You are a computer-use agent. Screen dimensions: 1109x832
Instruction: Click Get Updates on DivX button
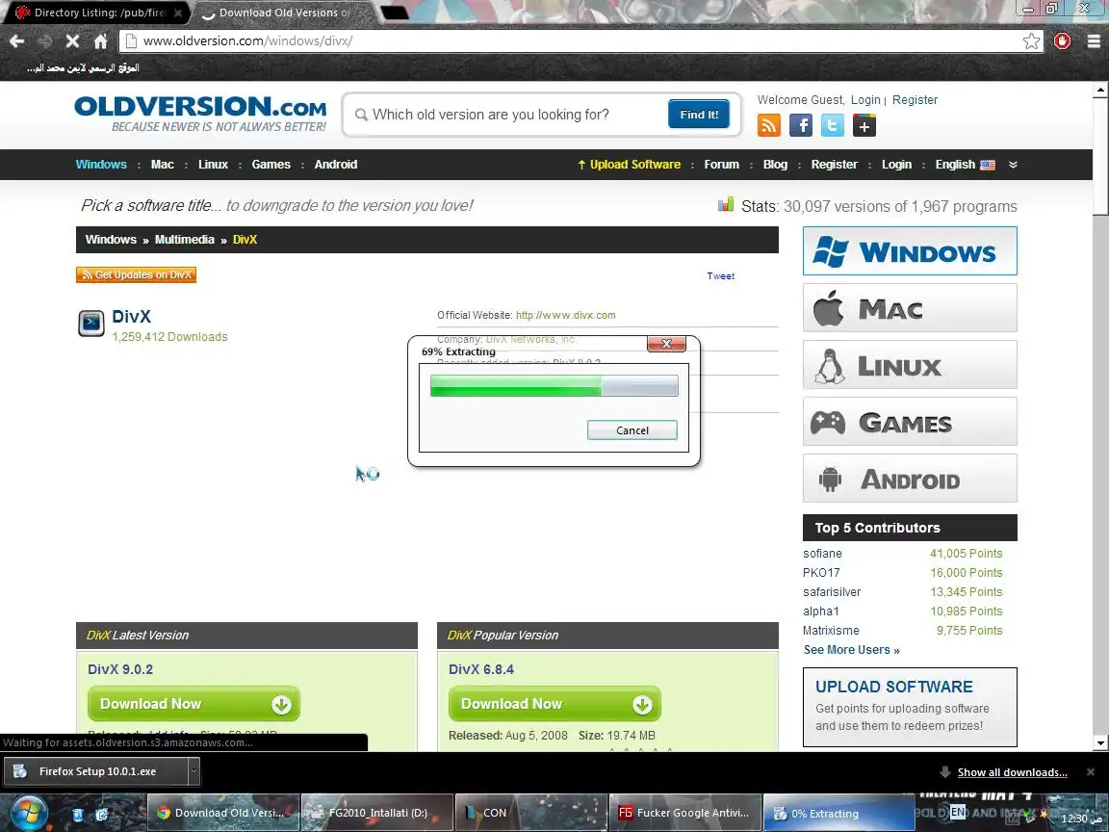point(136,274)
